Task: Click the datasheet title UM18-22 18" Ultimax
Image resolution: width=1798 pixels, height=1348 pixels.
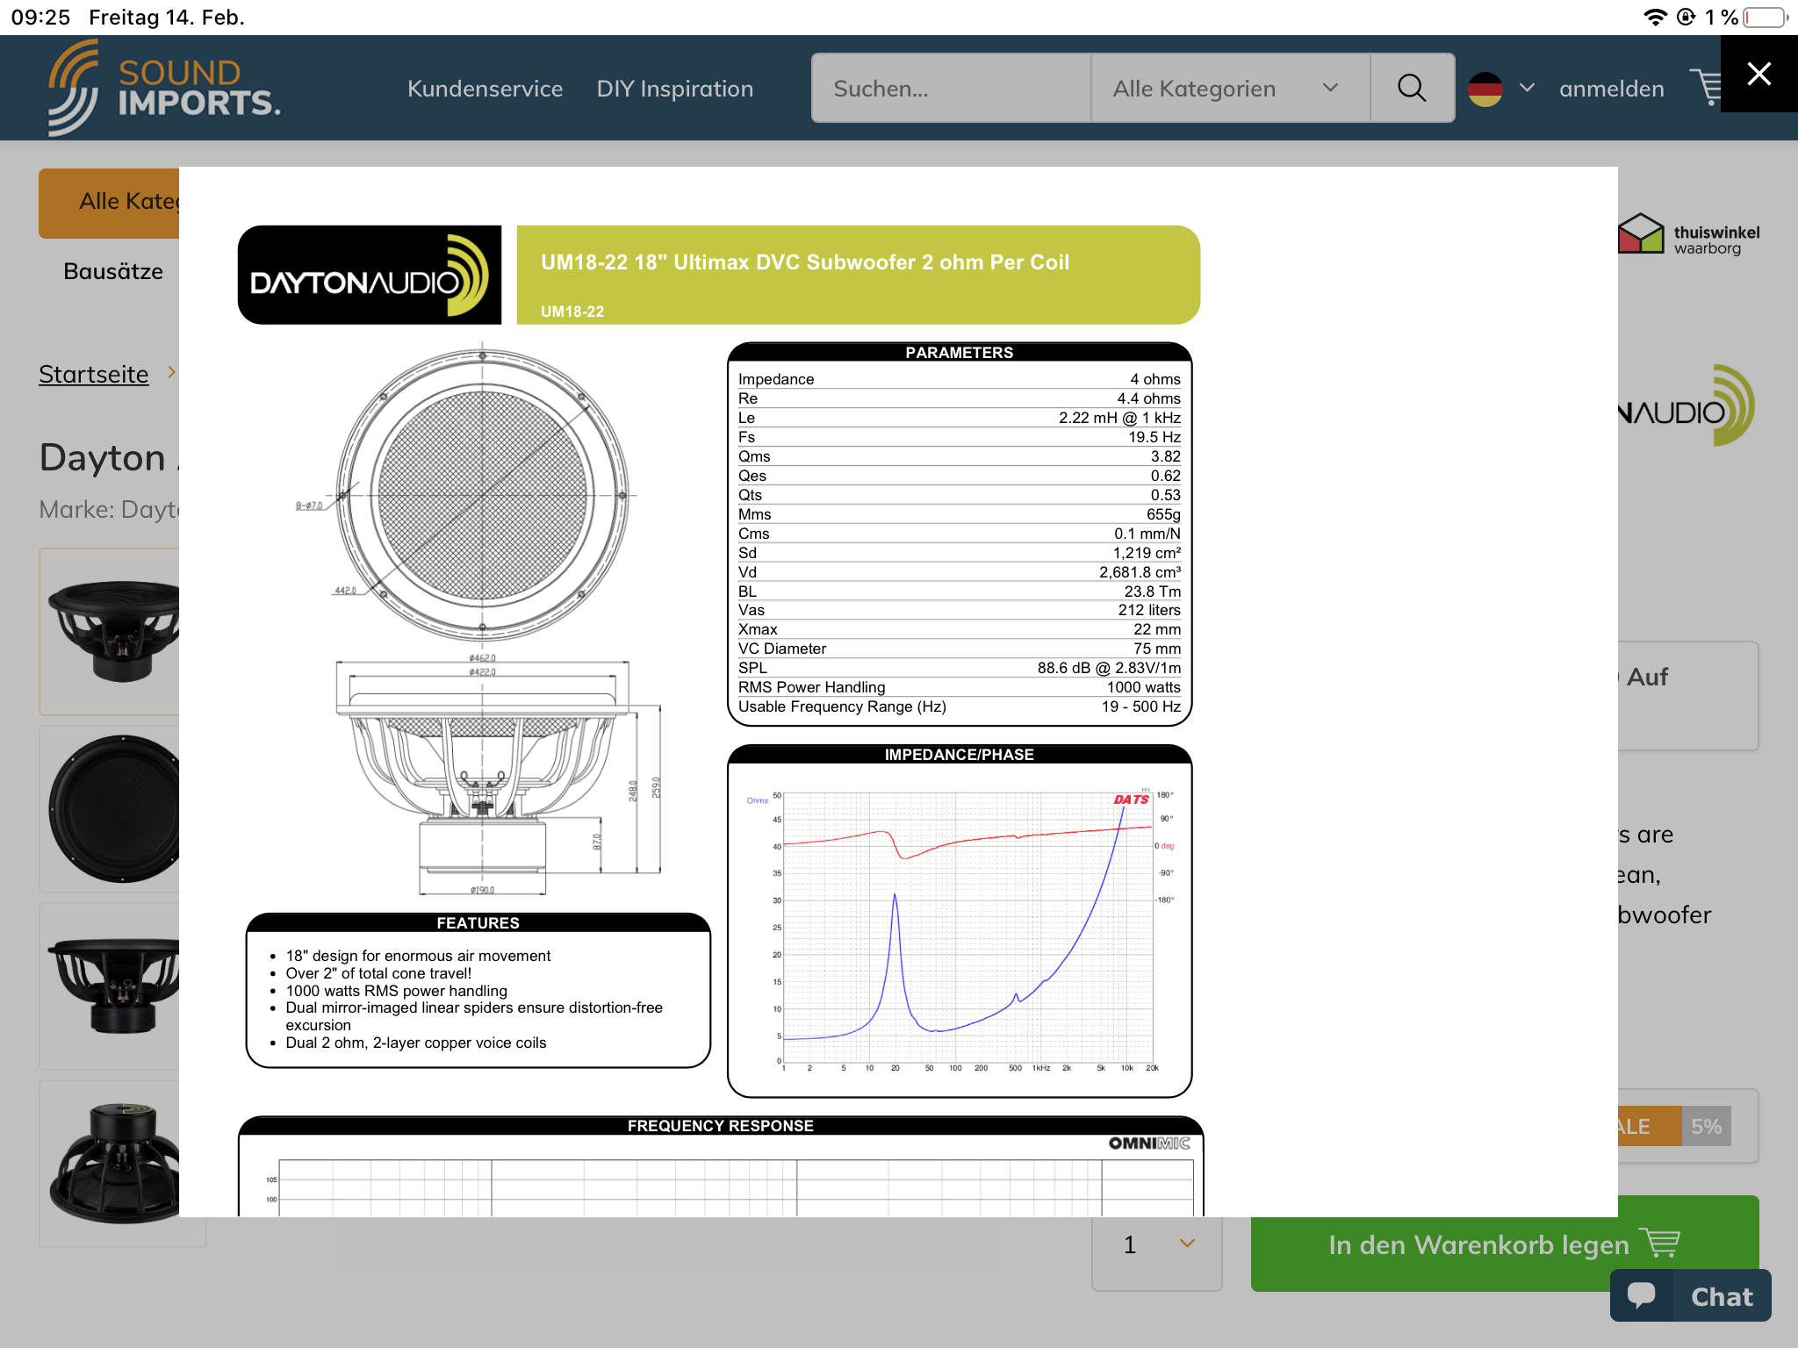Action: pyautogui.click(x=805, y=262)
